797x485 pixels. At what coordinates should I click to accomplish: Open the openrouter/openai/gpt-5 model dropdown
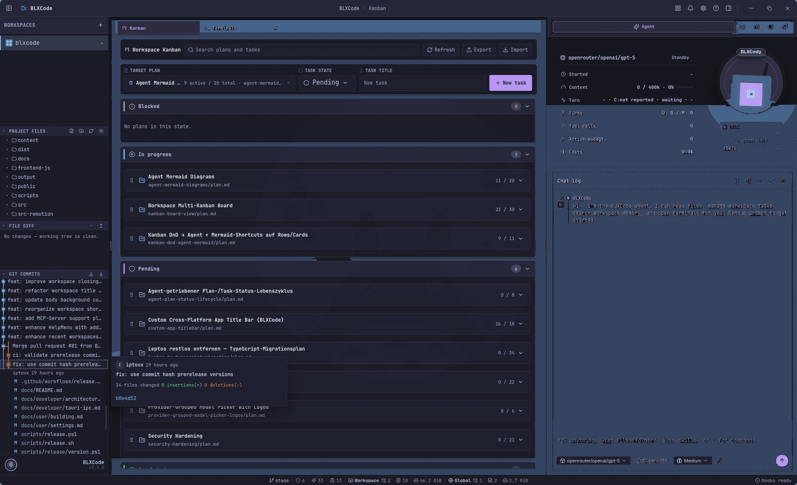tap(593, 461)
